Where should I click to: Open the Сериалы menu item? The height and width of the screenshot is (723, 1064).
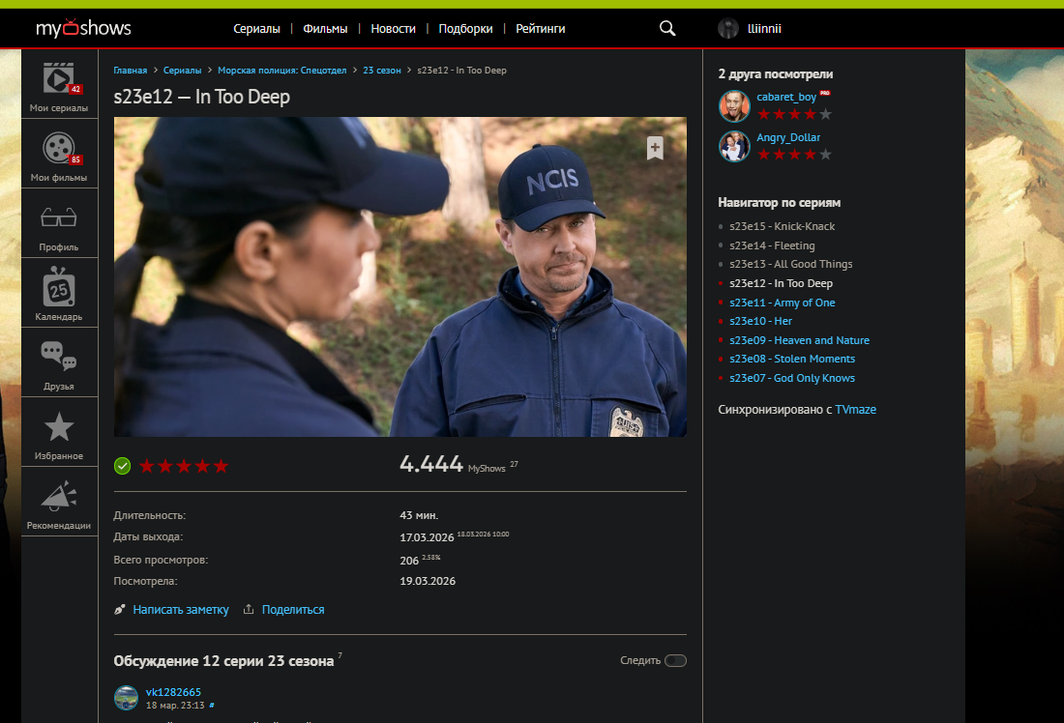[x=256, y=29]
